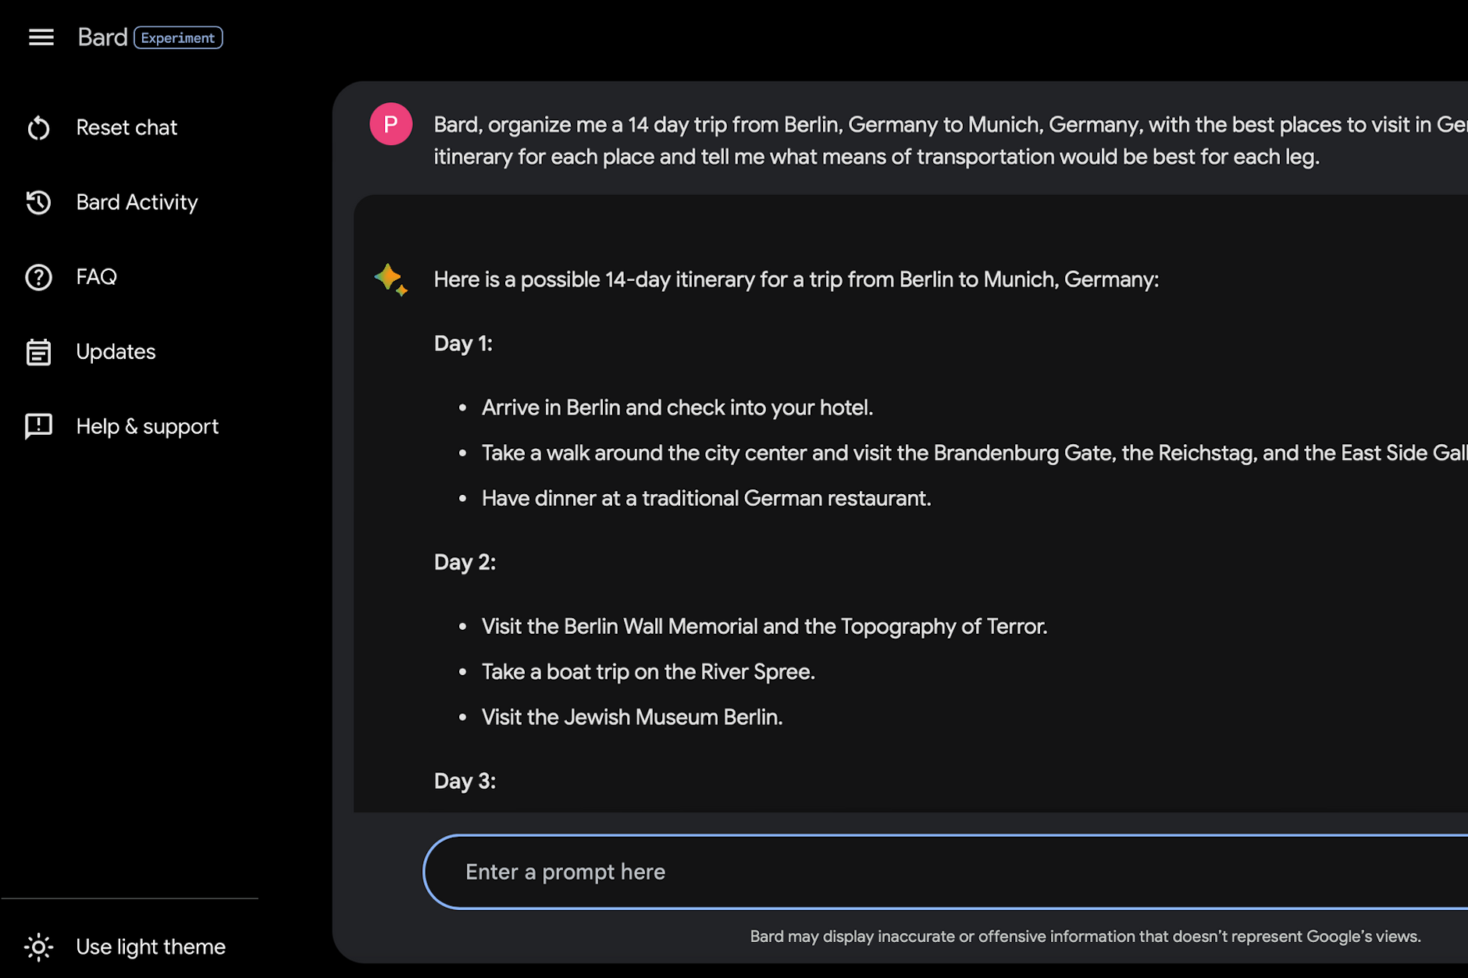The width and height of the screenshot is (1468, 978).
Task: Switch to light theme
Action: click(151, 947)
